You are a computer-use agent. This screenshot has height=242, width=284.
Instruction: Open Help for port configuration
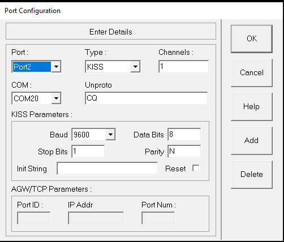click(x=252, y=107)
